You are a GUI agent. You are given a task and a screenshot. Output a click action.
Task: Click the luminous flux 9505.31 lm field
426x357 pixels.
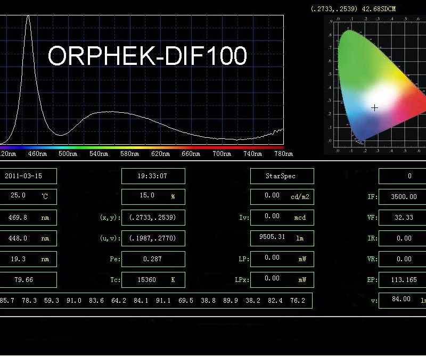pos(282,238)
